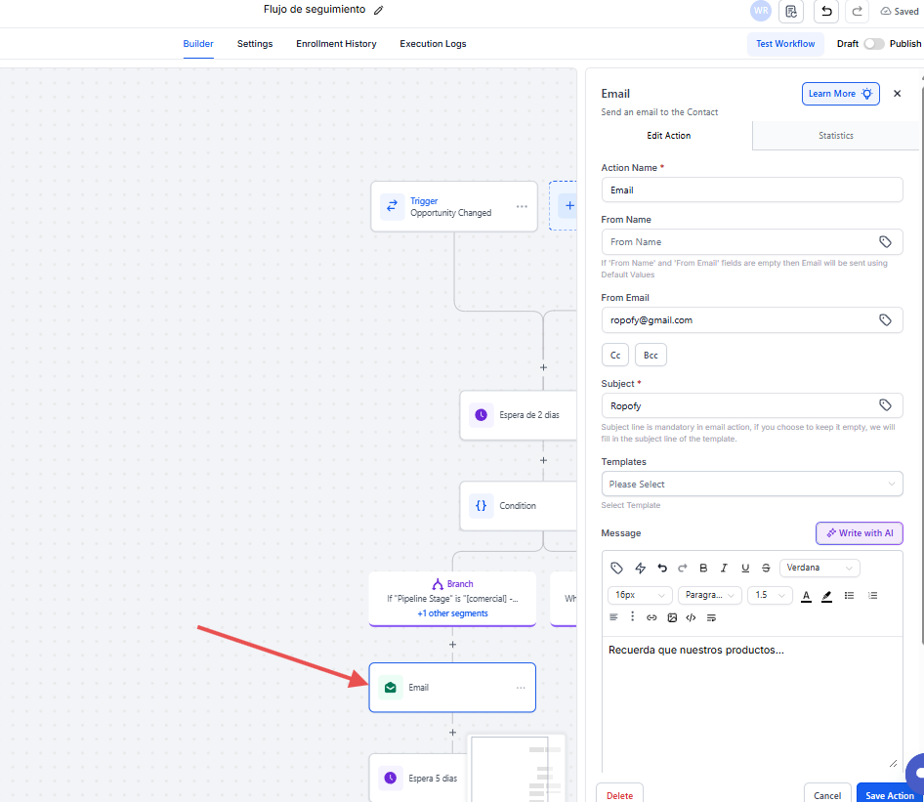Open the version history icon in the top bar
This screenshot has width=924, height=802.
791,11
